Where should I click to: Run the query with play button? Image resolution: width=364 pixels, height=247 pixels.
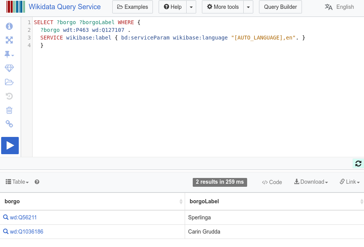coord(10,146)
